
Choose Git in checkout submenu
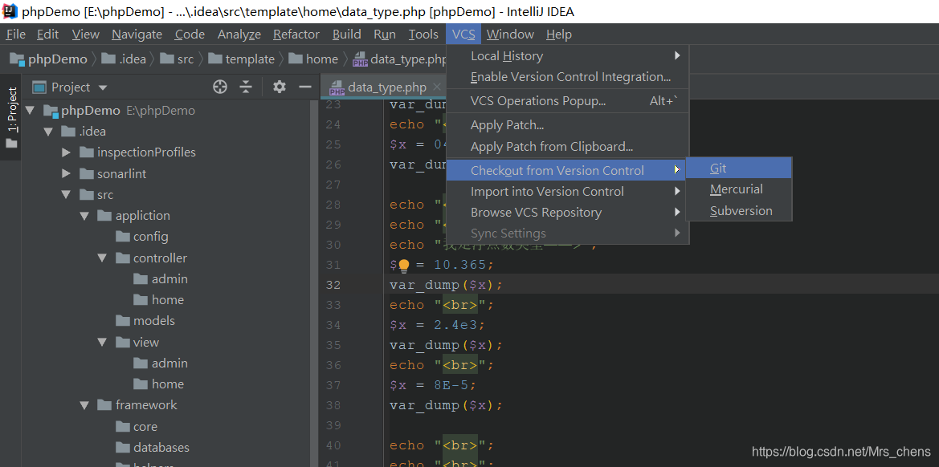point(739,168)
